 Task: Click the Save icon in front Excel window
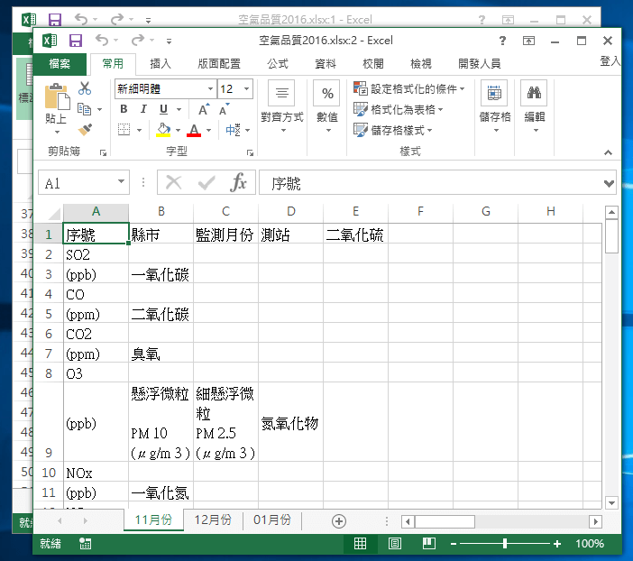(76, 41)
